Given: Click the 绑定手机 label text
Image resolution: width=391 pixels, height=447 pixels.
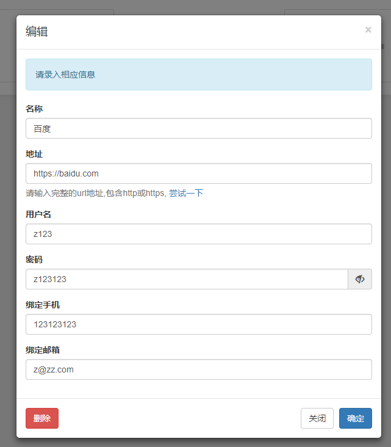Looking at the screenshot, I should click(x=43, y=305).
